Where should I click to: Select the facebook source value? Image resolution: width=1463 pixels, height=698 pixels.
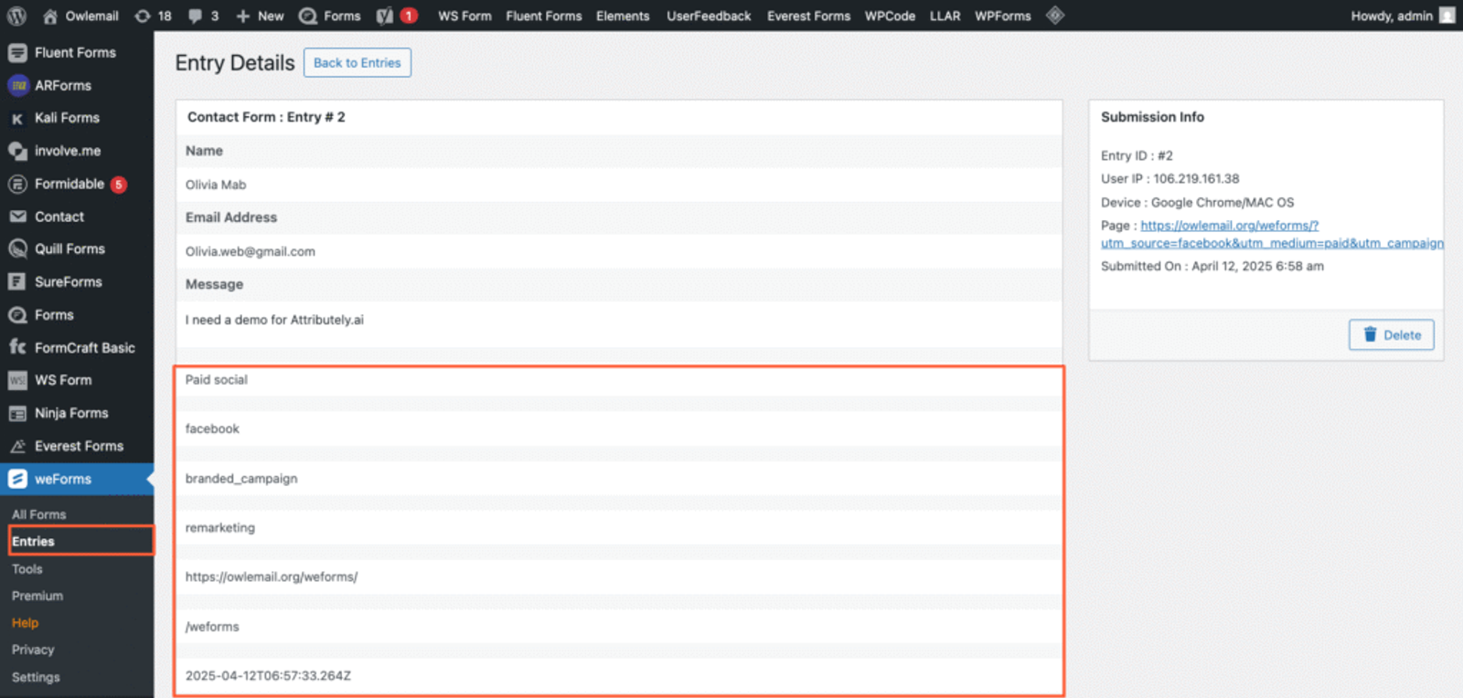click(x=212, y=428)
